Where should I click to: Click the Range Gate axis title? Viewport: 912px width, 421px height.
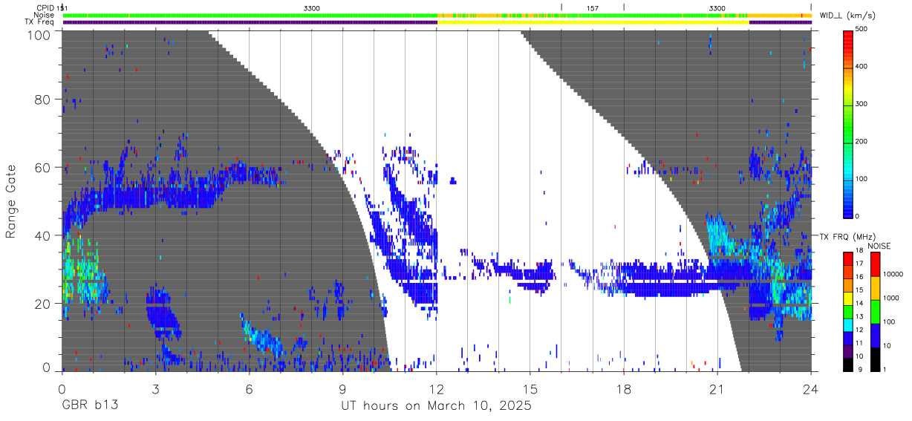pos(11,200)
